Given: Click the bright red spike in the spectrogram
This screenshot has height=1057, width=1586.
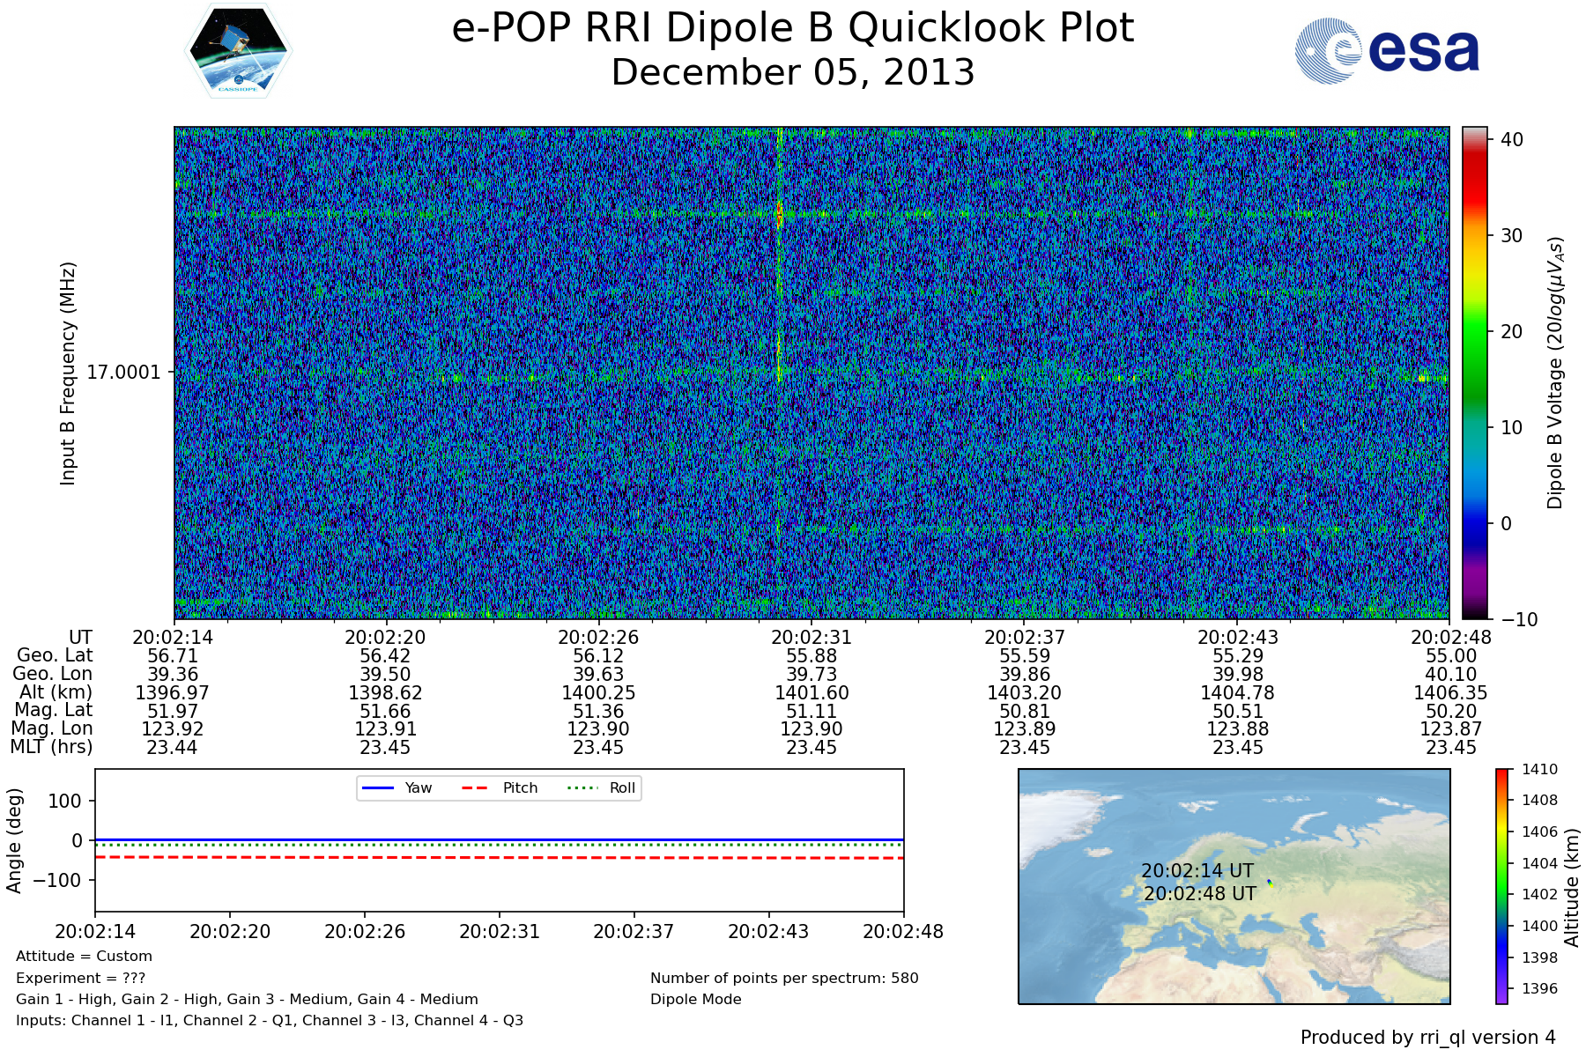Looking at the screenshot, I should pos(779,214).
